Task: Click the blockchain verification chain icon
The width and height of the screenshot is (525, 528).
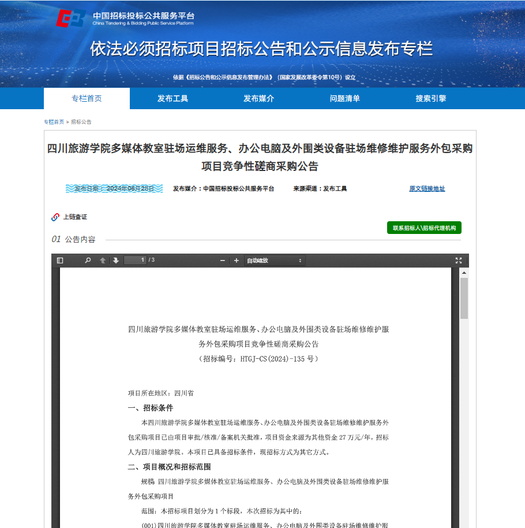Action: click(55, 217)
